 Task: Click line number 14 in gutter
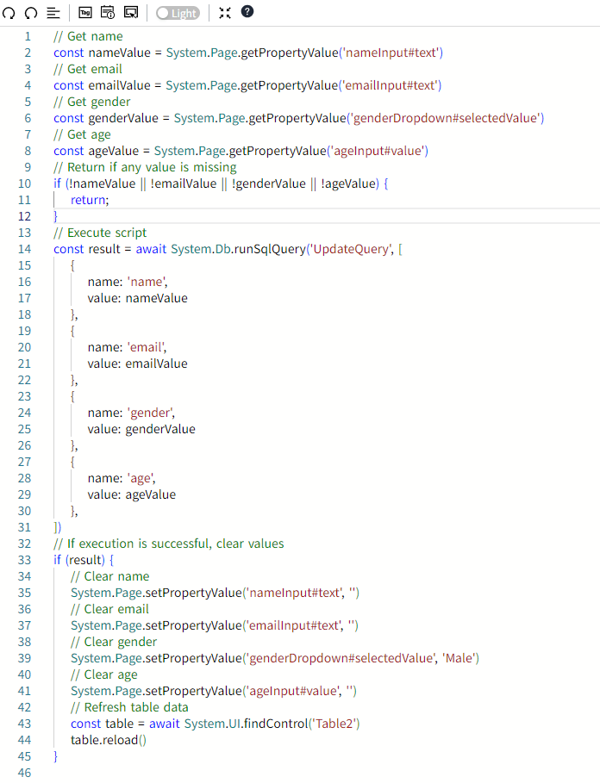[x=24, y=249]
